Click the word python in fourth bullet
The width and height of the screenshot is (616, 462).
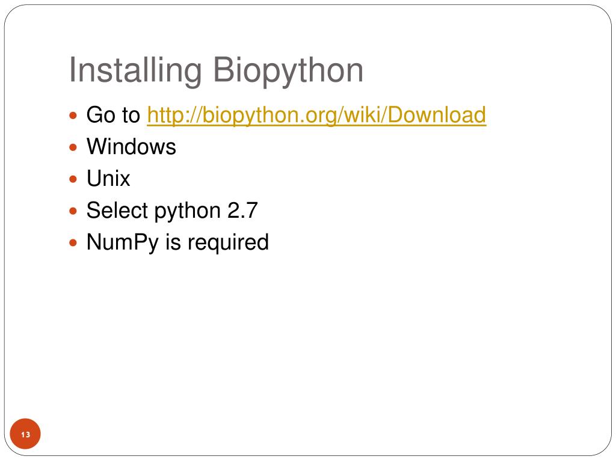tap(188, 211)
